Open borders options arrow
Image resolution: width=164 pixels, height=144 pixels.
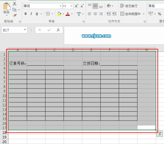(x=52, y=14)
